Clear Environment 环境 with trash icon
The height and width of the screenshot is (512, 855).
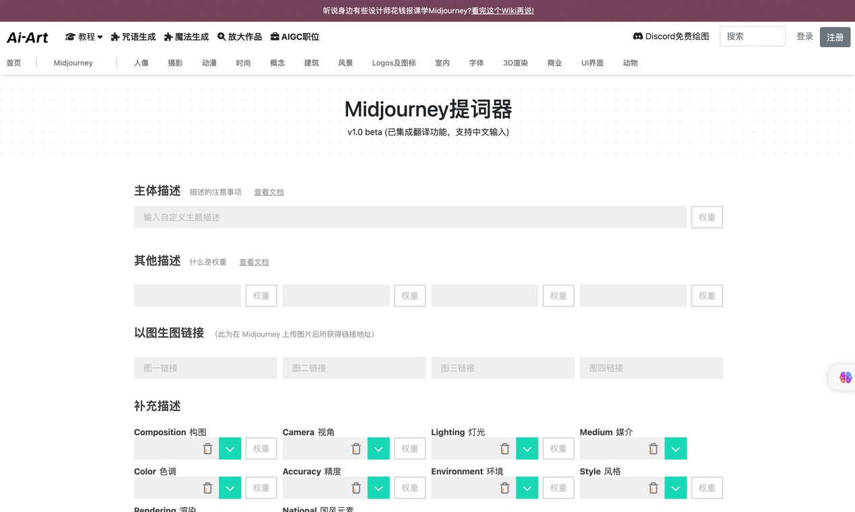(x=505, y=488)
